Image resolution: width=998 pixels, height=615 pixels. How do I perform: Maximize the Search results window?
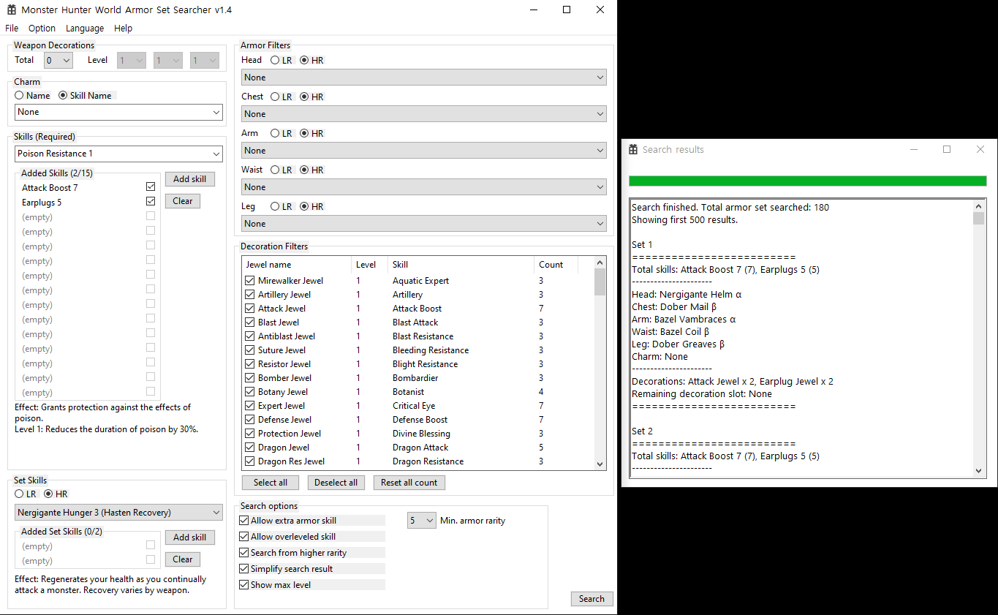[947, 149]
